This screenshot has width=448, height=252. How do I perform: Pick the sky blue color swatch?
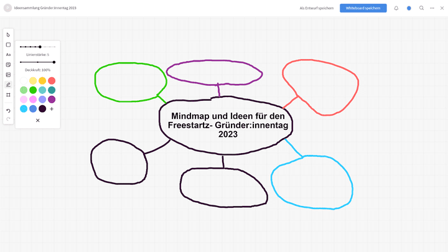24,108
